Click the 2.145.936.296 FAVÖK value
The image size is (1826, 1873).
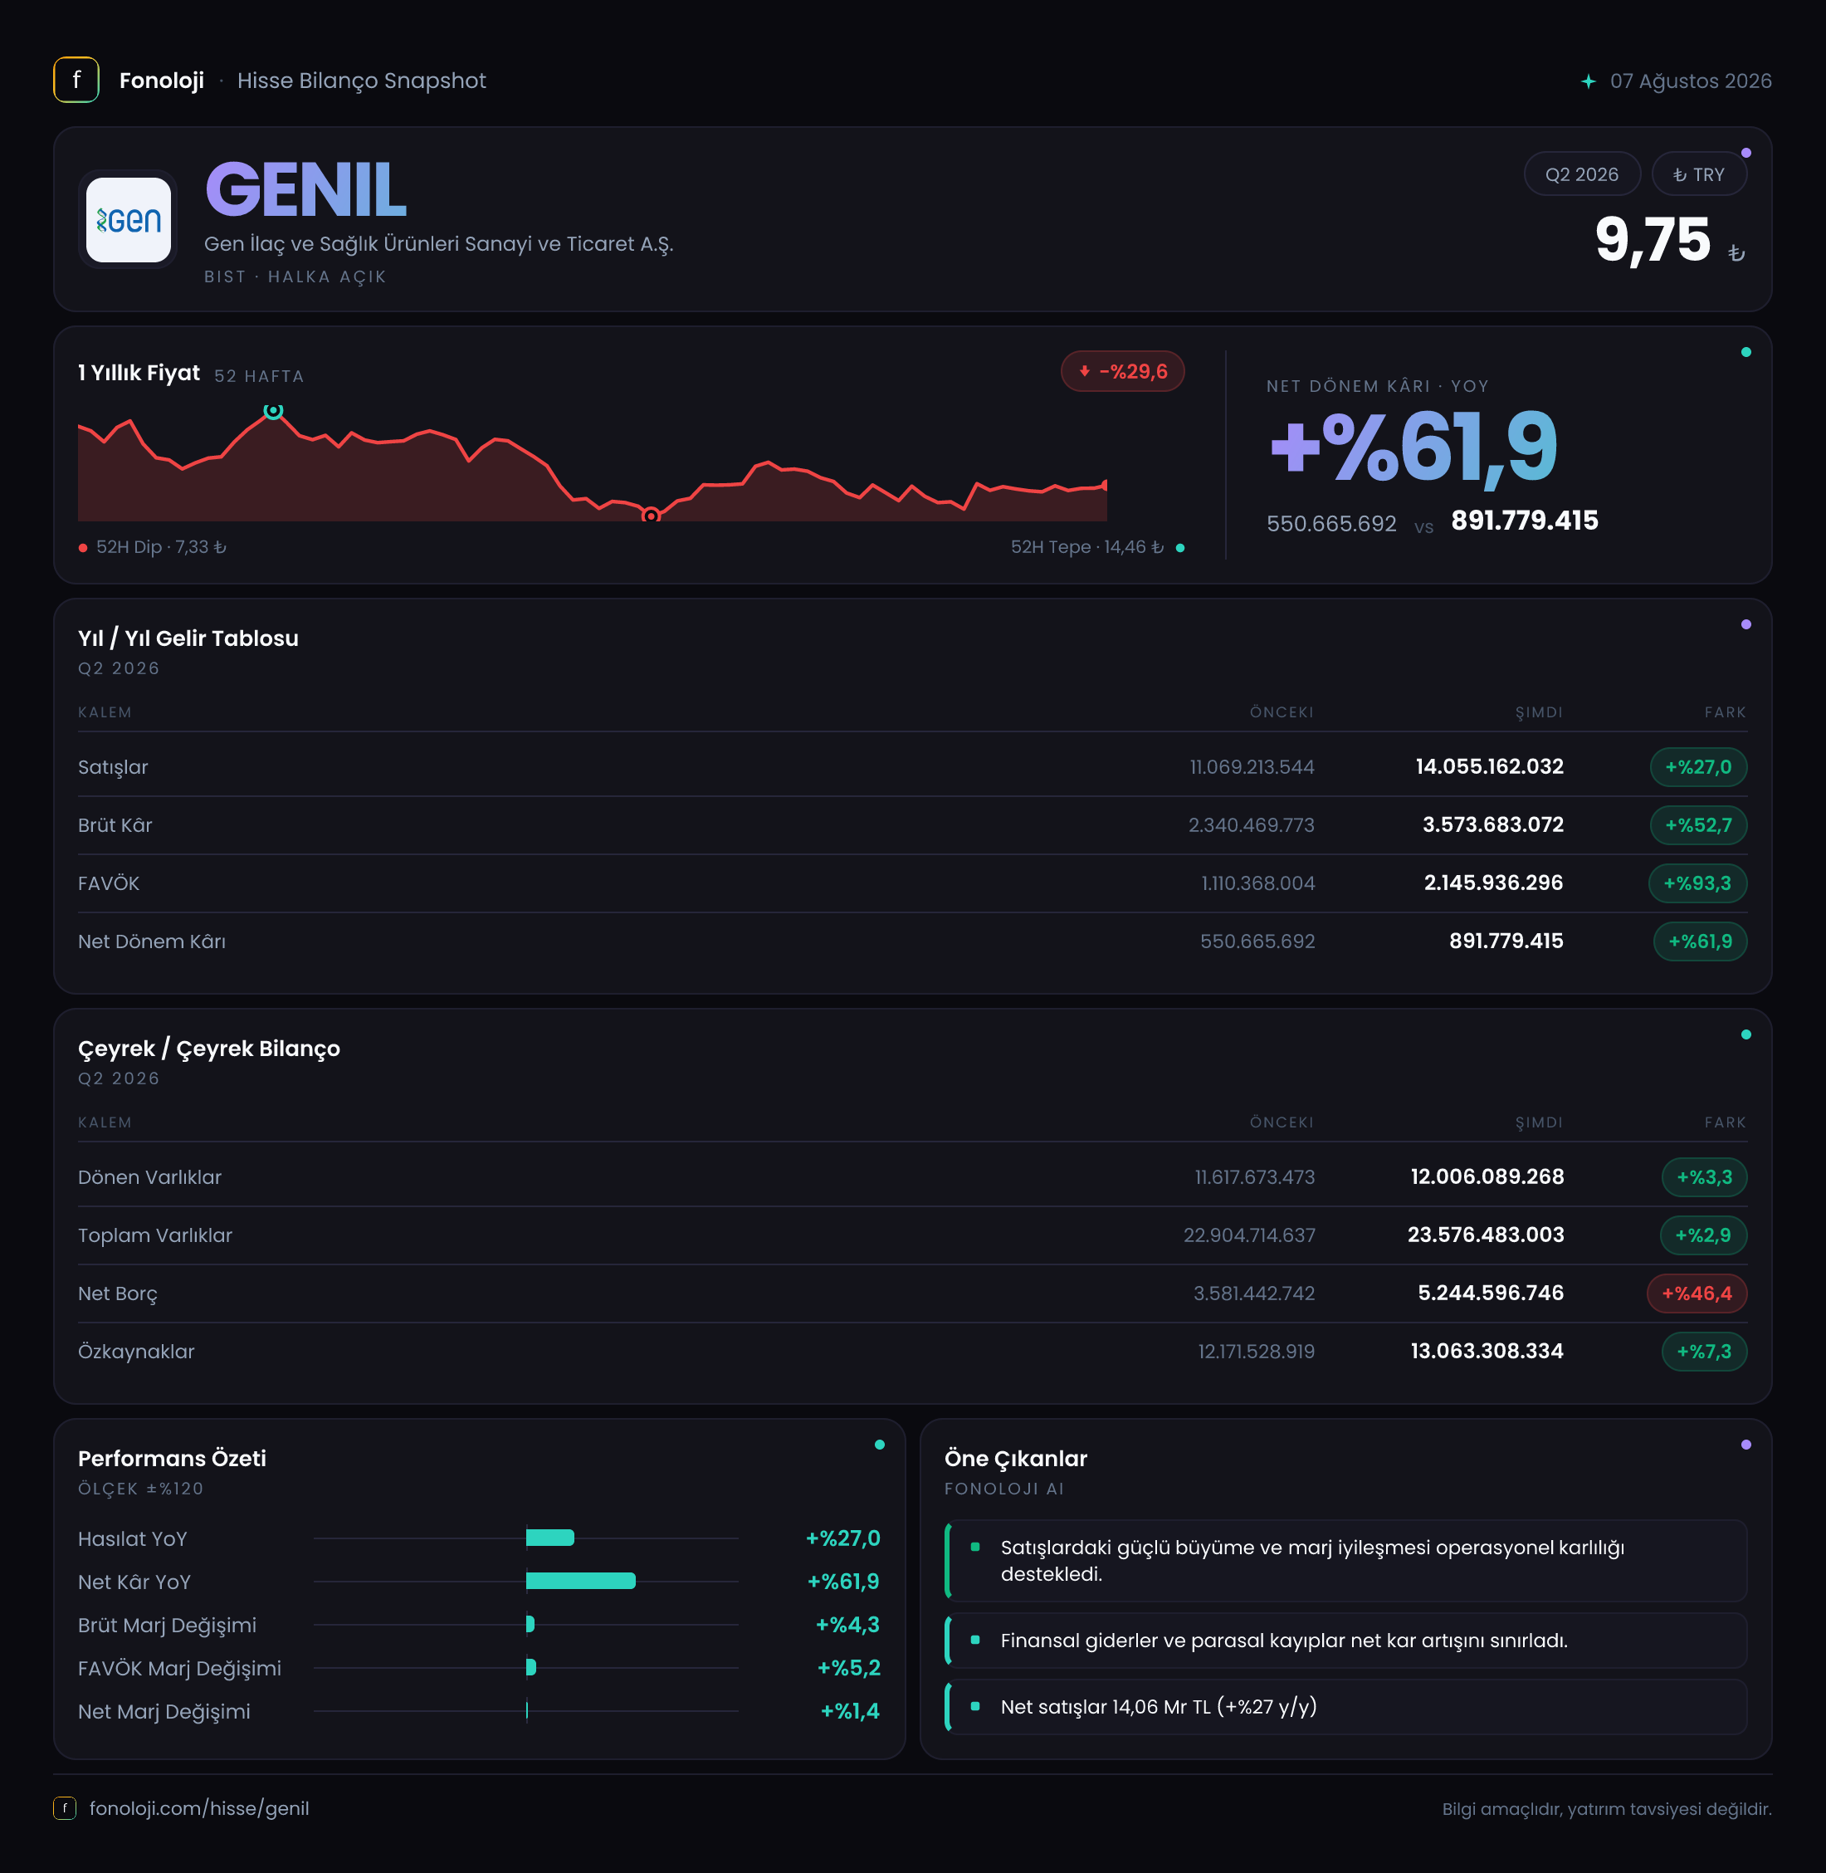point(1493,883)
